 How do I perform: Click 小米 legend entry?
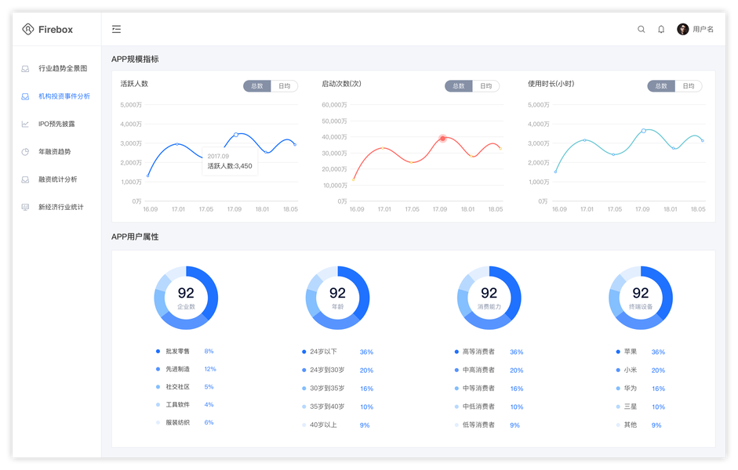(x=641, y=370)
